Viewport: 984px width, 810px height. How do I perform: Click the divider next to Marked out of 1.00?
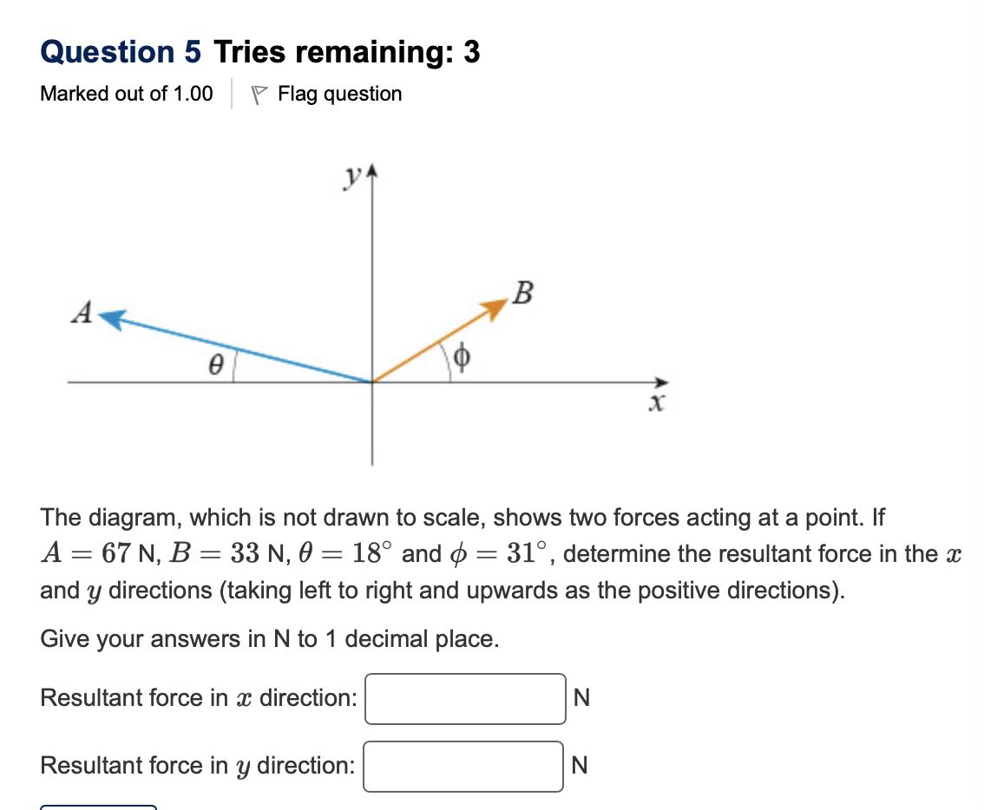tap(231, 92)
